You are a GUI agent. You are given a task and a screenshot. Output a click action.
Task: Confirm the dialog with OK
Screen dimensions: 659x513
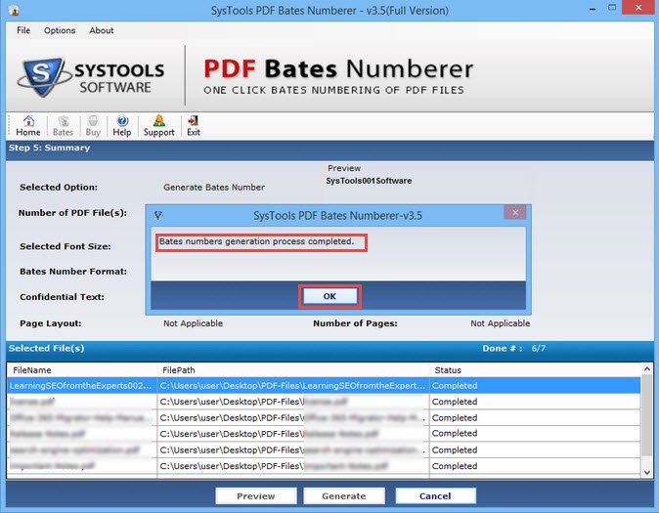pos(329,296)
